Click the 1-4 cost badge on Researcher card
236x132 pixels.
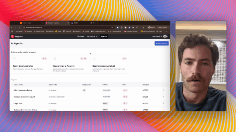tap(83, 59)
